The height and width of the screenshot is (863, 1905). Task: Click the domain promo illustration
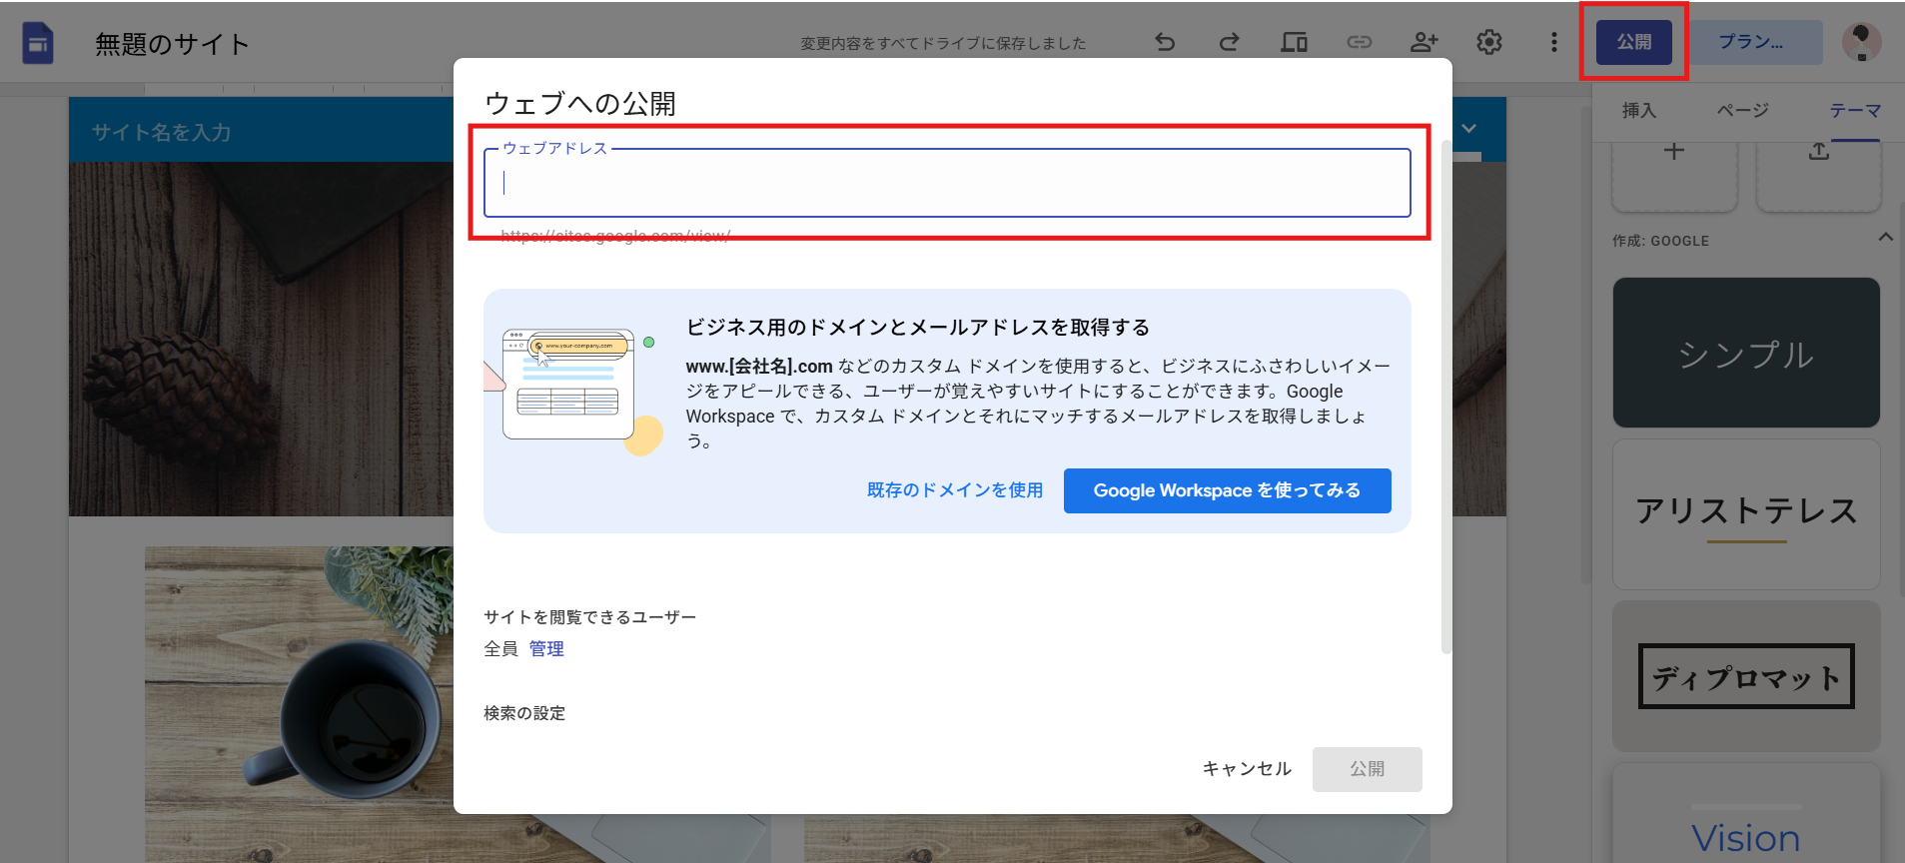(x=575, y=391)
